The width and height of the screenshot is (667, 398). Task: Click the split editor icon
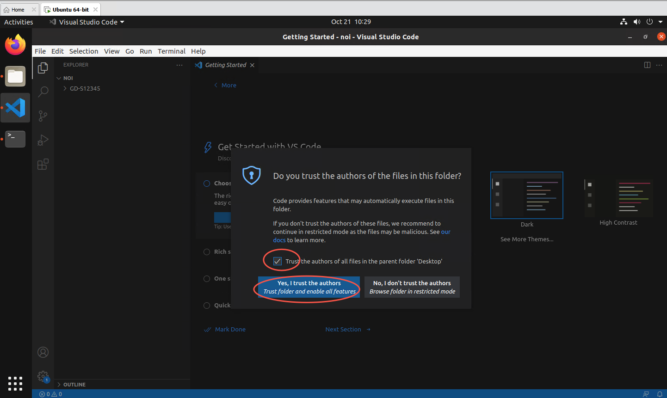[647, 65]
